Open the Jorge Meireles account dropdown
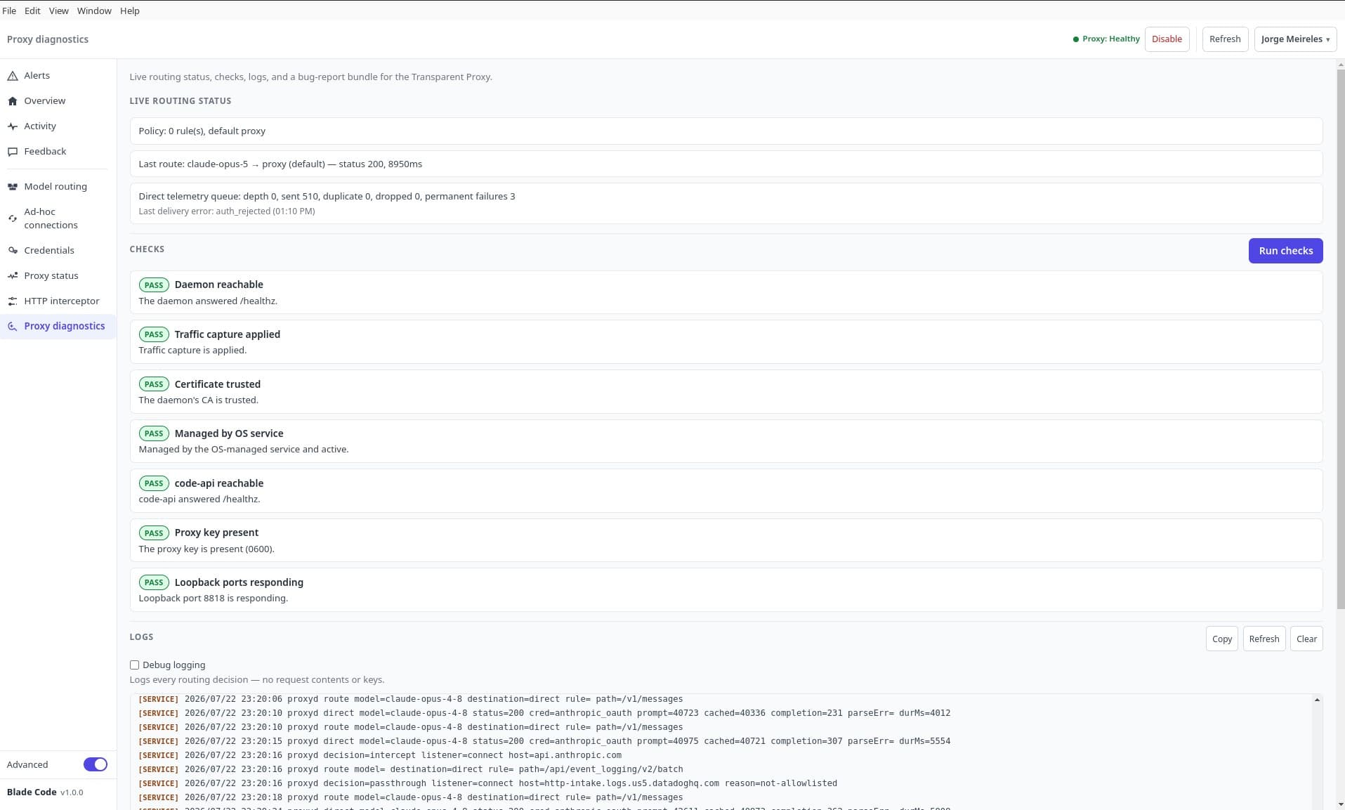1345x810 pixels. 1295,39
